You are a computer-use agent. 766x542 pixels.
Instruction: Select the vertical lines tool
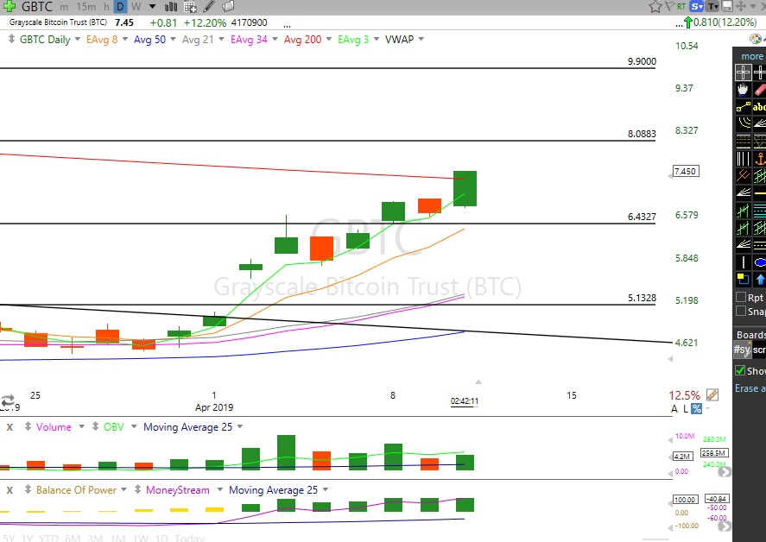(743, 159)
